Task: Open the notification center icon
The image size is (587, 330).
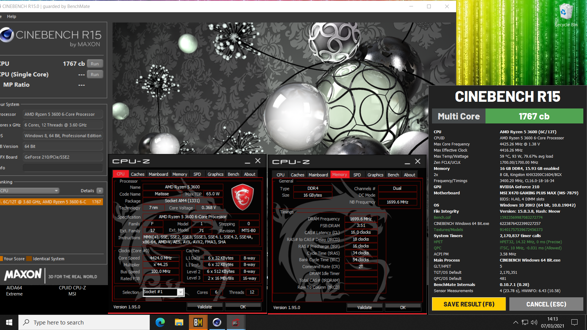Action: coord(574,322)
